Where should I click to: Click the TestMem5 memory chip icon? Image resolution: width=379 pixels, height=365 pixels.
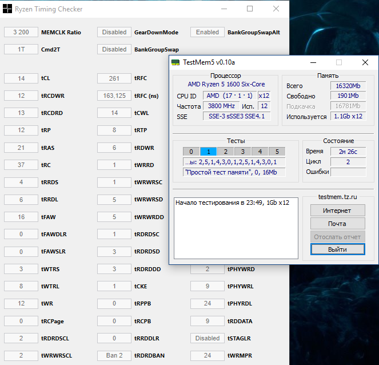(x=175, y=62)
